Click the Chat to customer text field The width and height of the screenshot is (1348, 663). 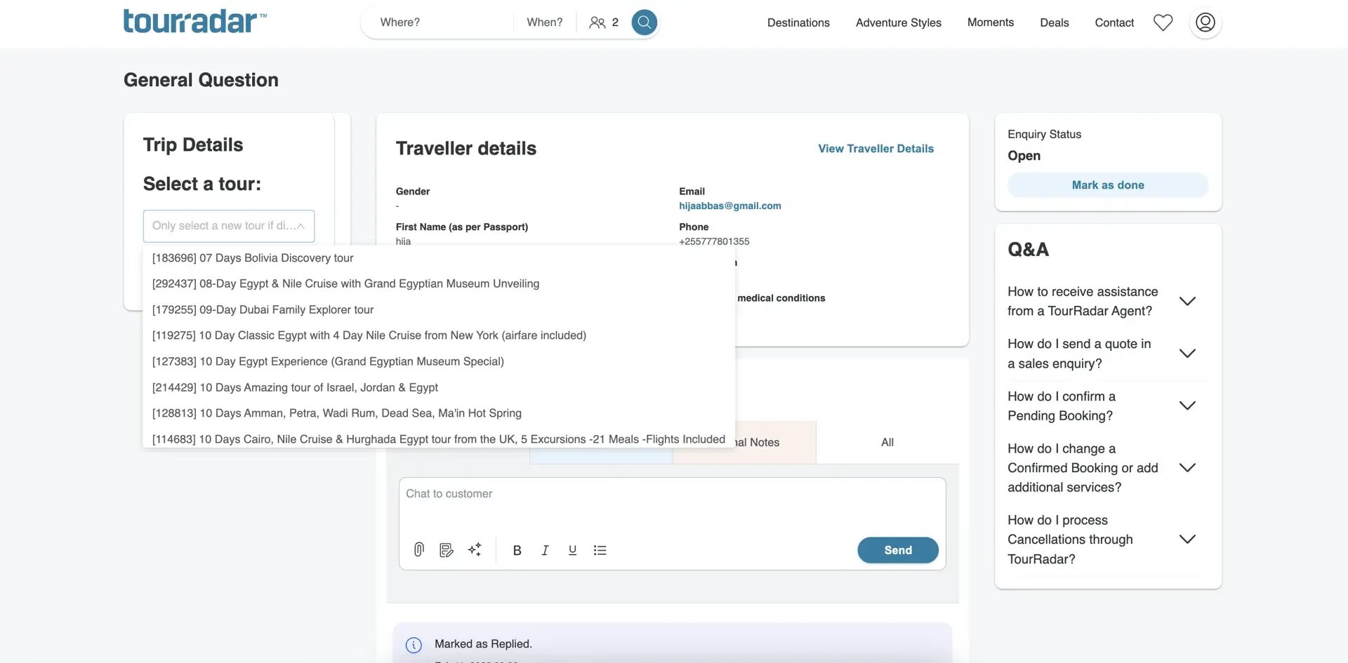click(672, 504)
